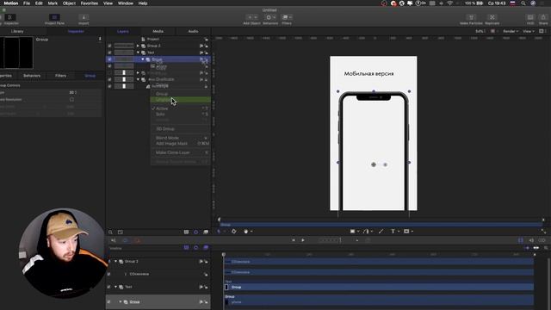The height and width of the screenshot is (310, 551).
Task: Expand Group 2 in layers list
Action: click(138, 46)
